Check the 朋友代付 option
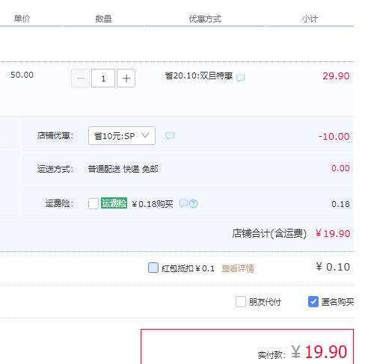 [241, 302]
